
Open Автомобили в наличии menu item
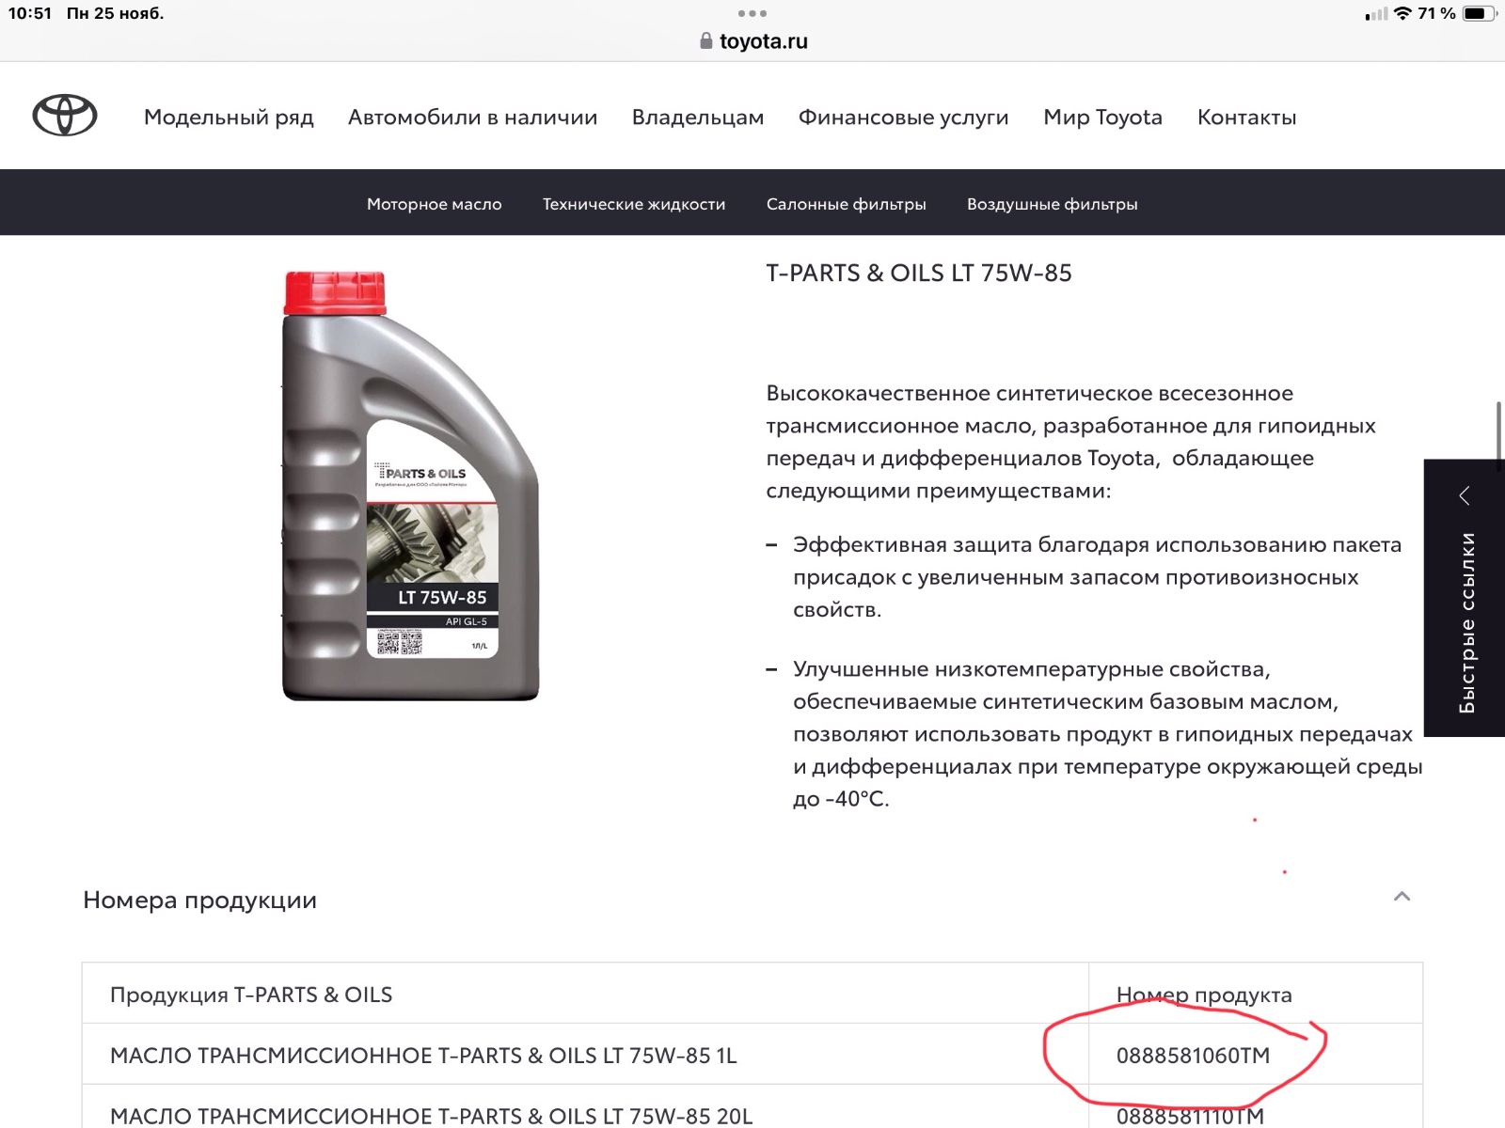tap(473, 117)
